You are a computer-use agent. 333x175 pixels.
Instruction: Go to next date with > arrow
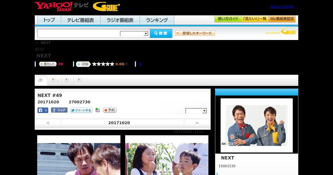click(197, 123)
